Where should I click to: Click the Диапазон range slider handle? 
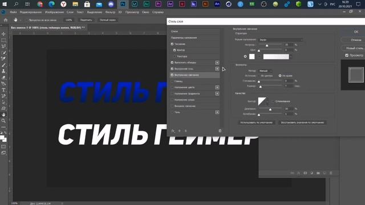click(x=270, y=109)
